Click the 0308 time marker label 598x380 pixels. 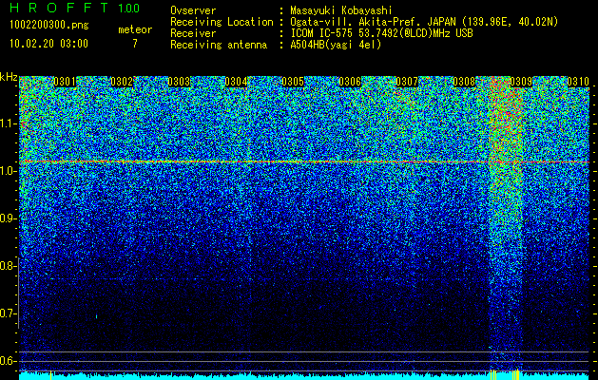(464, 82)
